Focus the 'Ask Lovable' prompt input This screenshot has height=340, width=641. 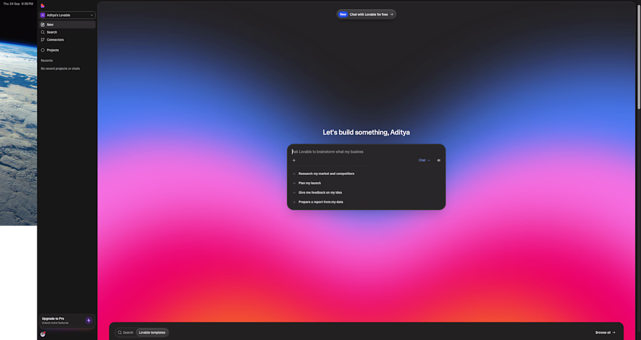(x=366, y=152)
